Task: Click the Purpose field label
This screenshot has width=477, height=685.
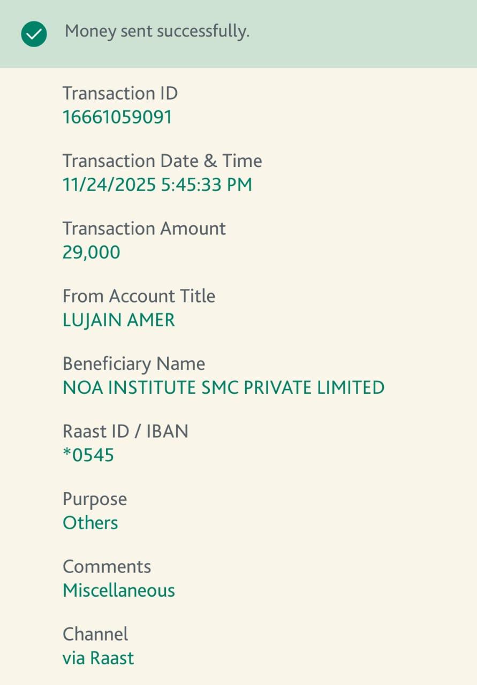Action: click(x=95, y=499)
